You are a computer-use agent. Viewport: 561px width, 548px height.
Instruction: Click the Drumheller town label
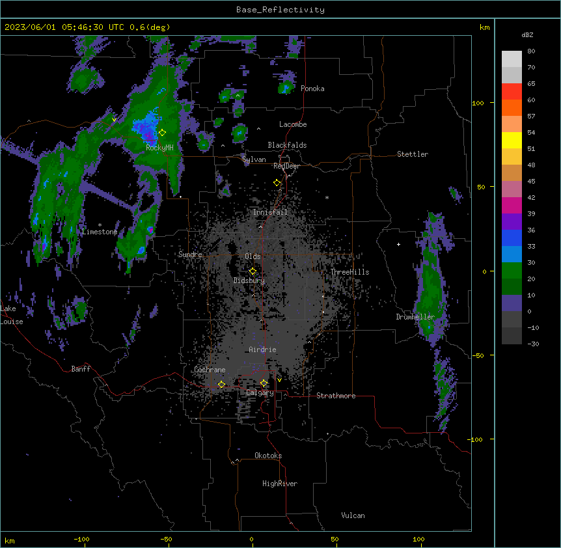(415, 316)
